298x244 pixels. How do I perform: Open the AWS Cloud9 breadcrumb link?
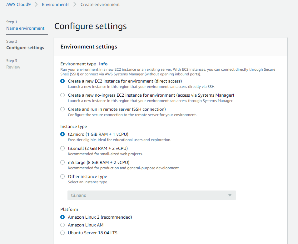pos(18,5)
